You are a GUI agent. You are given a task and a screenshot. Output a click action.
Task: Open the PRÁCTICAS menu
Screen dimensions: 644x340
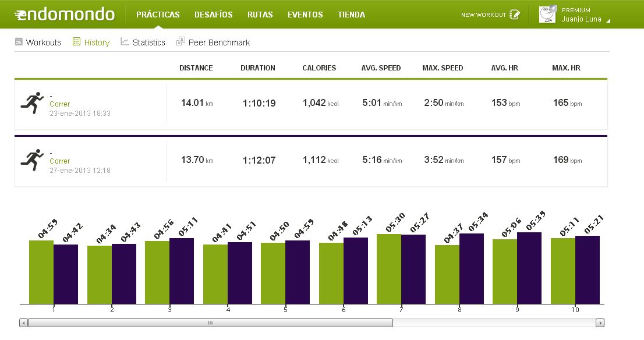pyautogui.click(x=158, y=15)
